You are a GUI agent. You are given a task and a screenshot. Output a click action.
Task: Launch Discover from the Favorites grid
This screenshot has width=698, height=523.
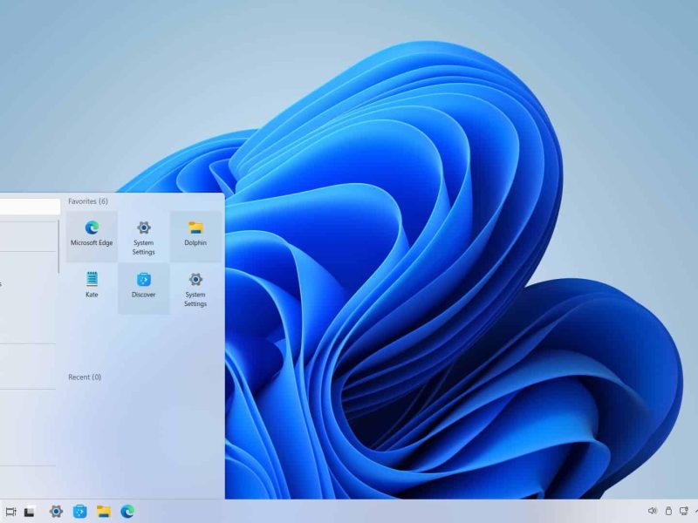[143, 289]
